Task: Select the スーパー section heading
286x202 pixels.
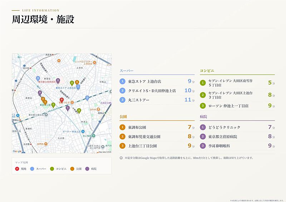Action: [127, 71]
